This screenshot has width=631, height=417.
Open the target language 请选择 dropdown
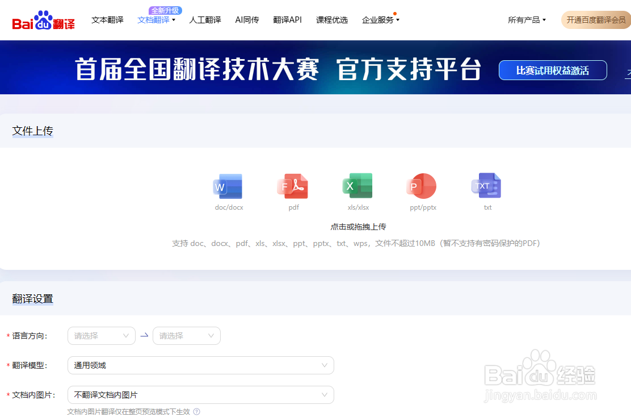(x=186, y=336)
